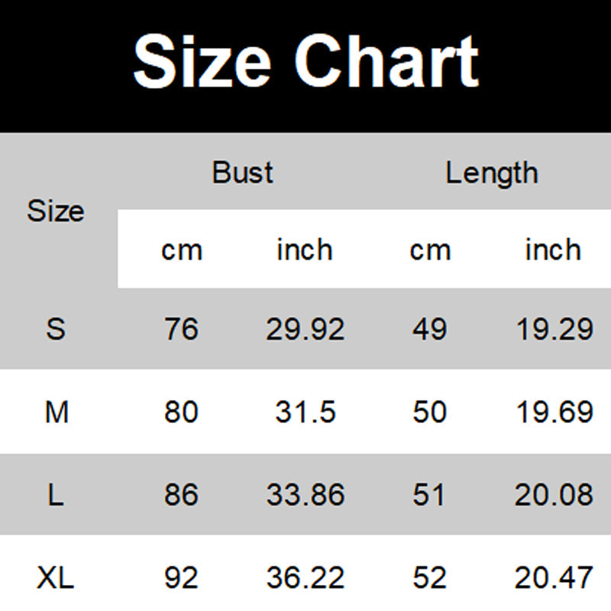Select the 31.5 inch bust value
The height and width of the screenshot is (611, 611).
(x=305, y=412)
